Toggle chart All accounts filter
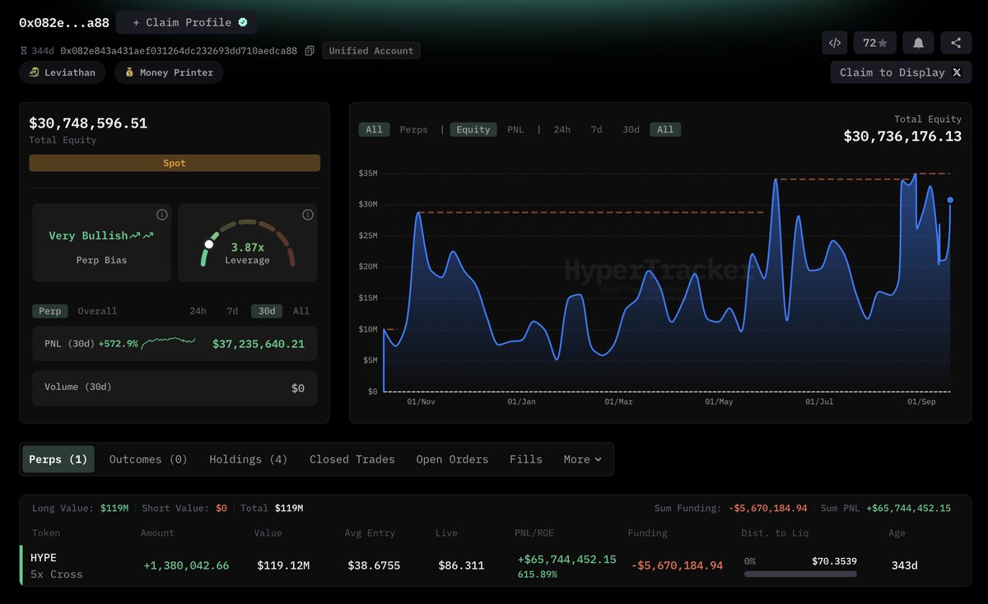This screenshot has height=604, width=988. pos(374,129)
